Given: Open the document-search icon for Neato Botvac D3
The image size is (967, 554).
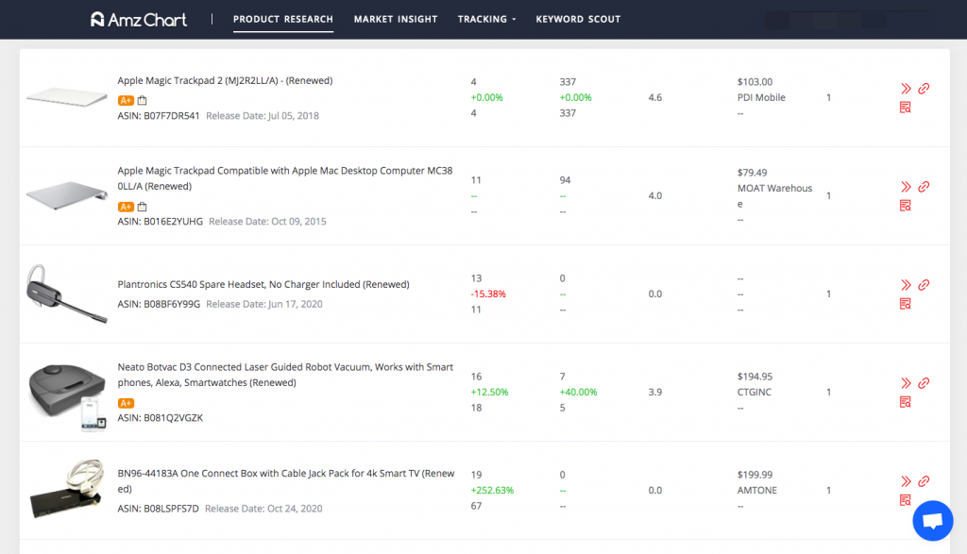Looking at the screenshot, I should tap(906, 402).
